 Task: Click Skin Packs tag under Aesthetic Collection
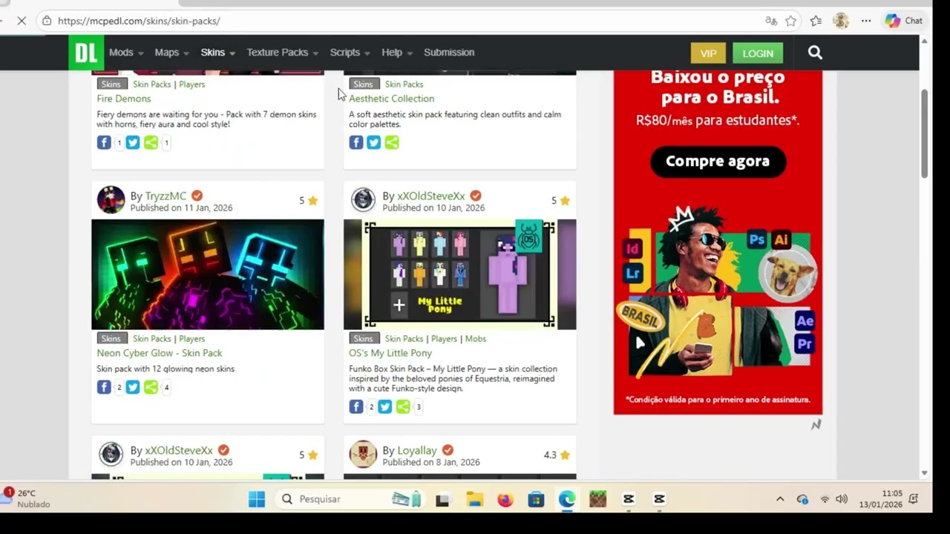[x=404, y=85]
